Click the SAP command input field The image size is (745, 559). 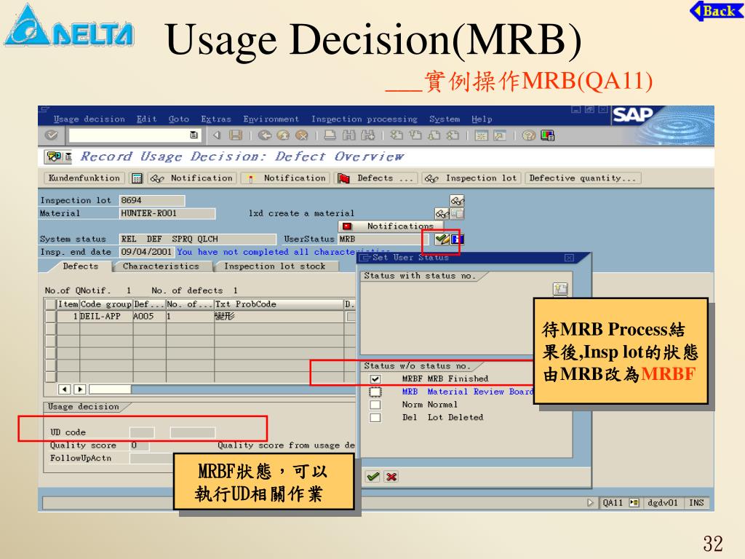point(135,135)
